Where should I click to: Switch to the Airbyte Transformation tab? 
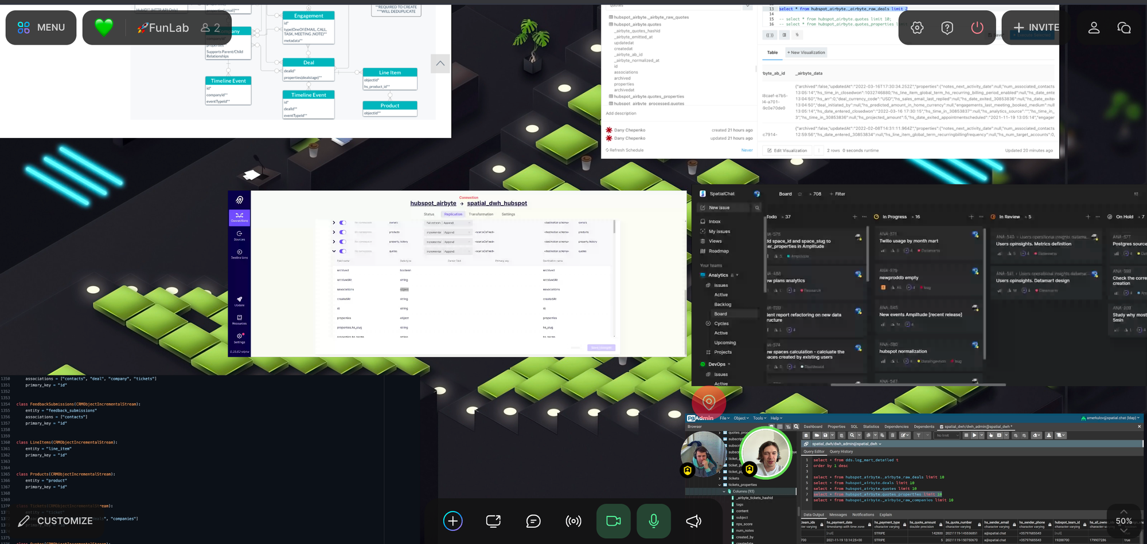pos(481,214)
